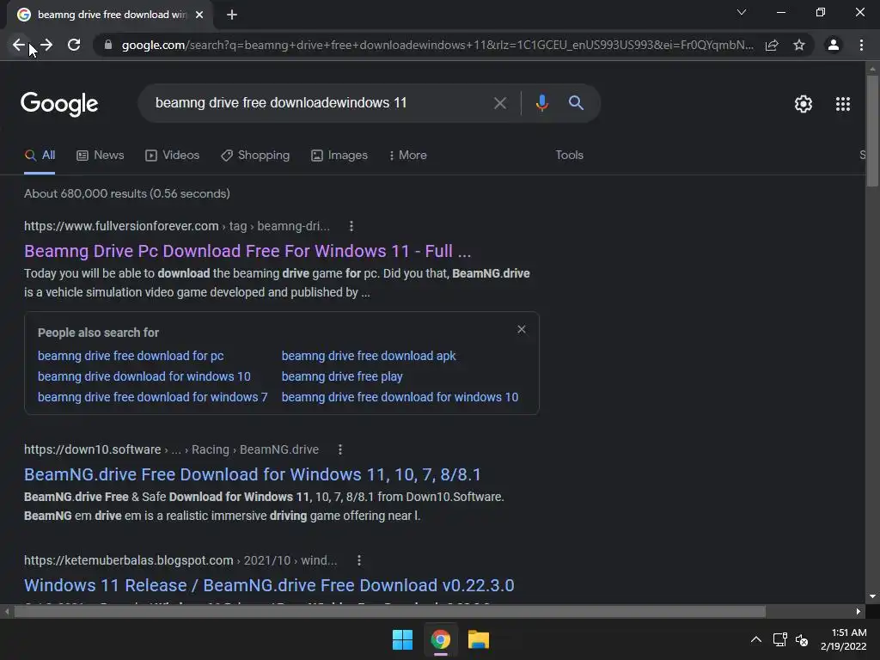
Task: Switch to the Videos tab
Action: (x=172, y=156)
